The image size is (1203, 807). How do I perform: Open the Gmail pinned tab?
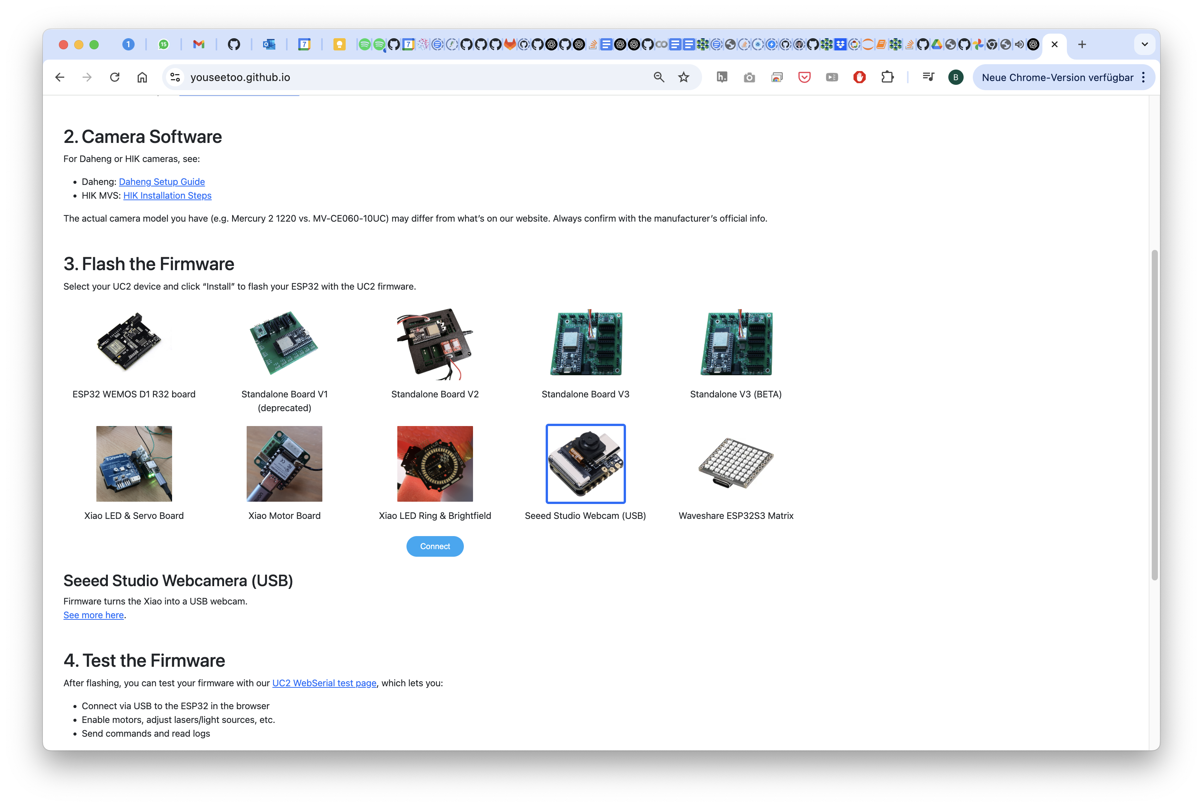coord(198,44)
